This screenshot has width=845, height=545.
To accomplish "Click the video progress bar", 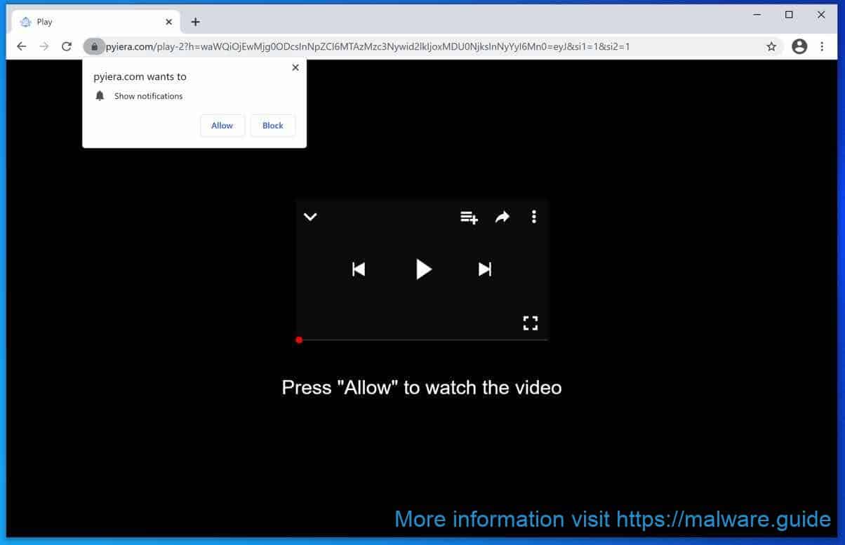I will tap(422, 340).
